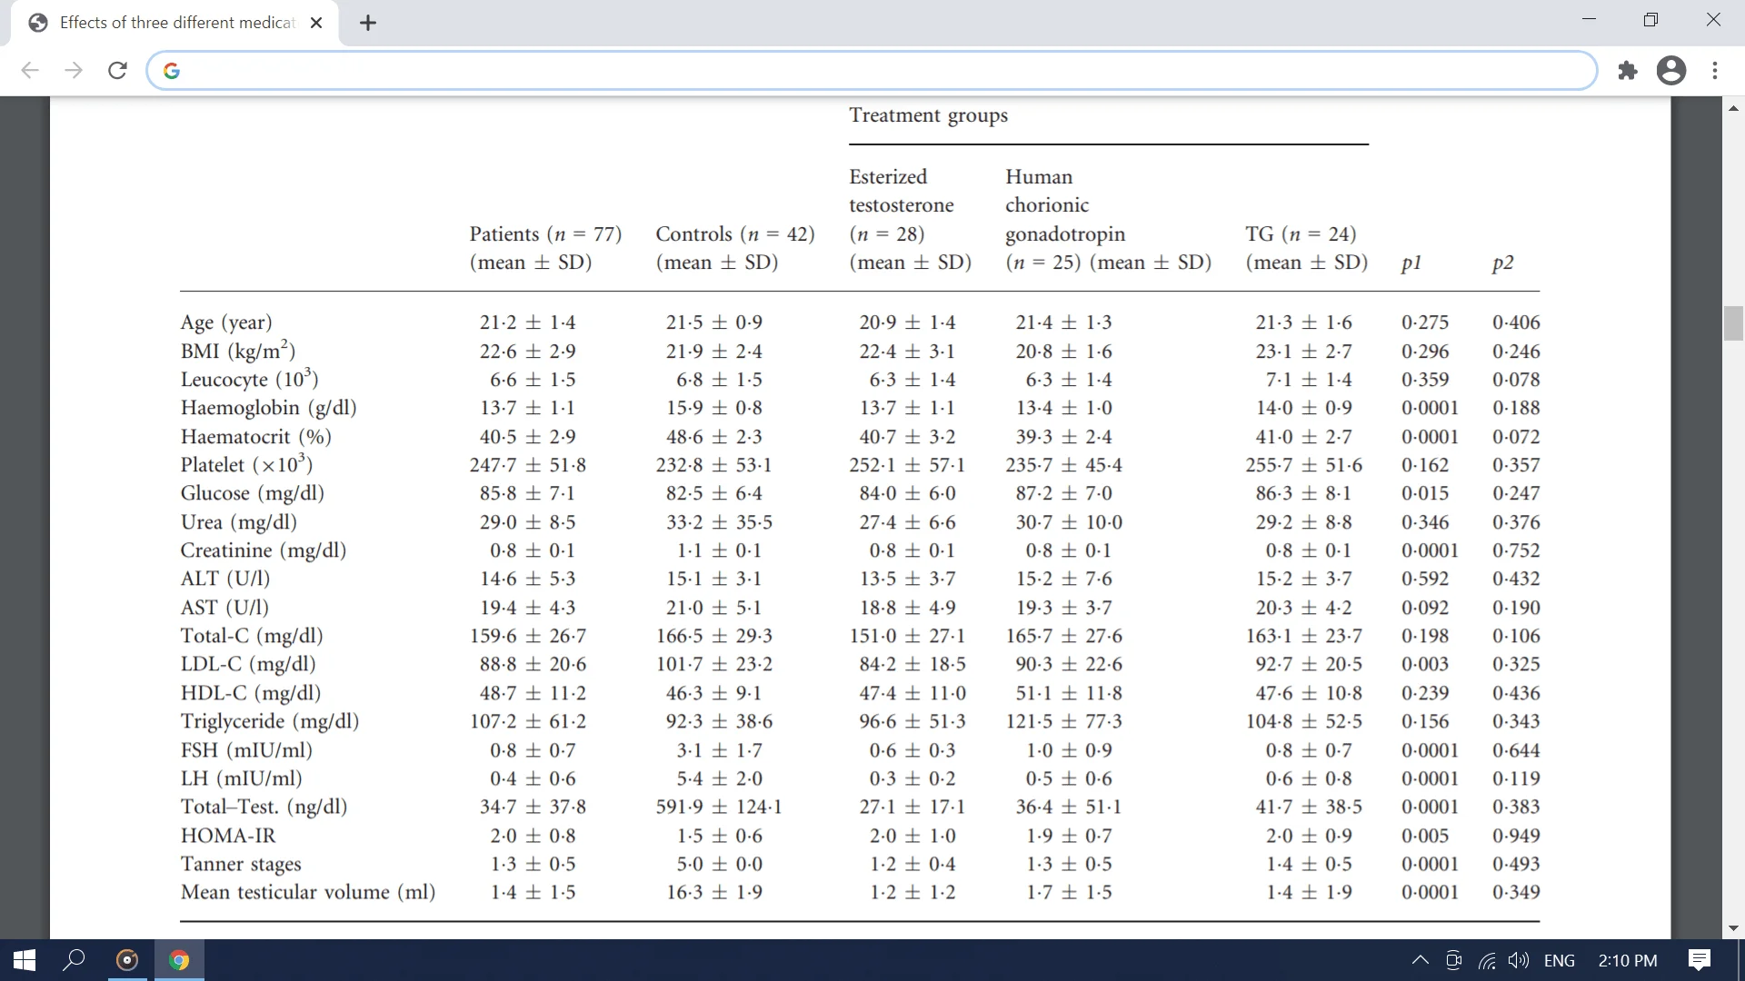Open the Windows Start menu
Image resolution: width=1745 pixels, height=981 pixels.
point(25,960)
